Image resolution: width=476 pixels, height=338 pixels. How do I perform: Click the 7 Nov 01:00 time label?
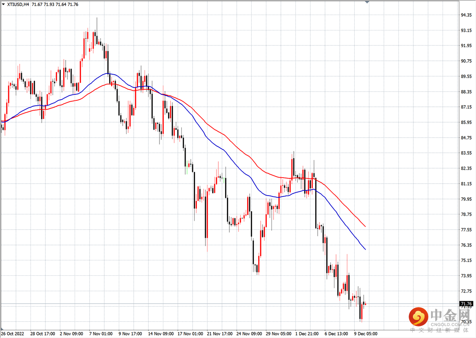point(100,333)
